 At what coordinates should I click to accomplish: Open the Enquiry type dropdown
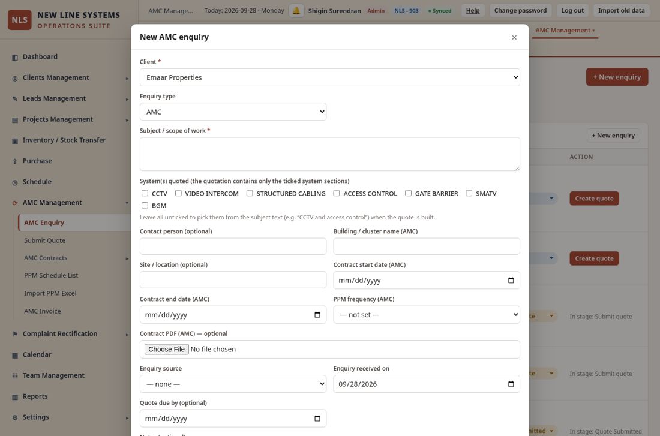tap(233, 112)
